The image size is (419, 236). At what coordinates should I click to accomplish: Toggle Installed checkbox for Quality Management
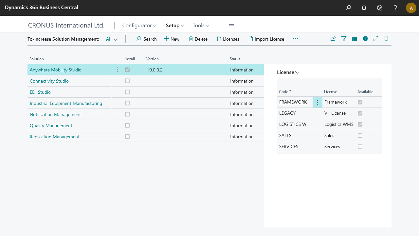coord(127,125)
